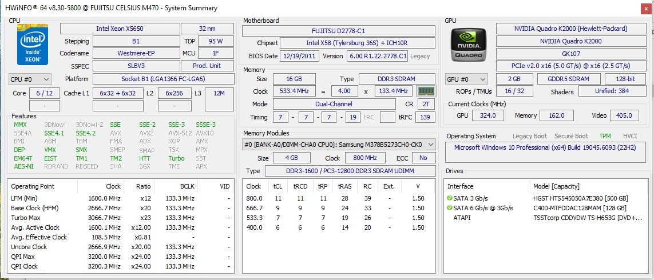Viewport: 654px width, 280px height.
Task: Click the Shaders Unified: 384 field
Action: coord(612,91)
